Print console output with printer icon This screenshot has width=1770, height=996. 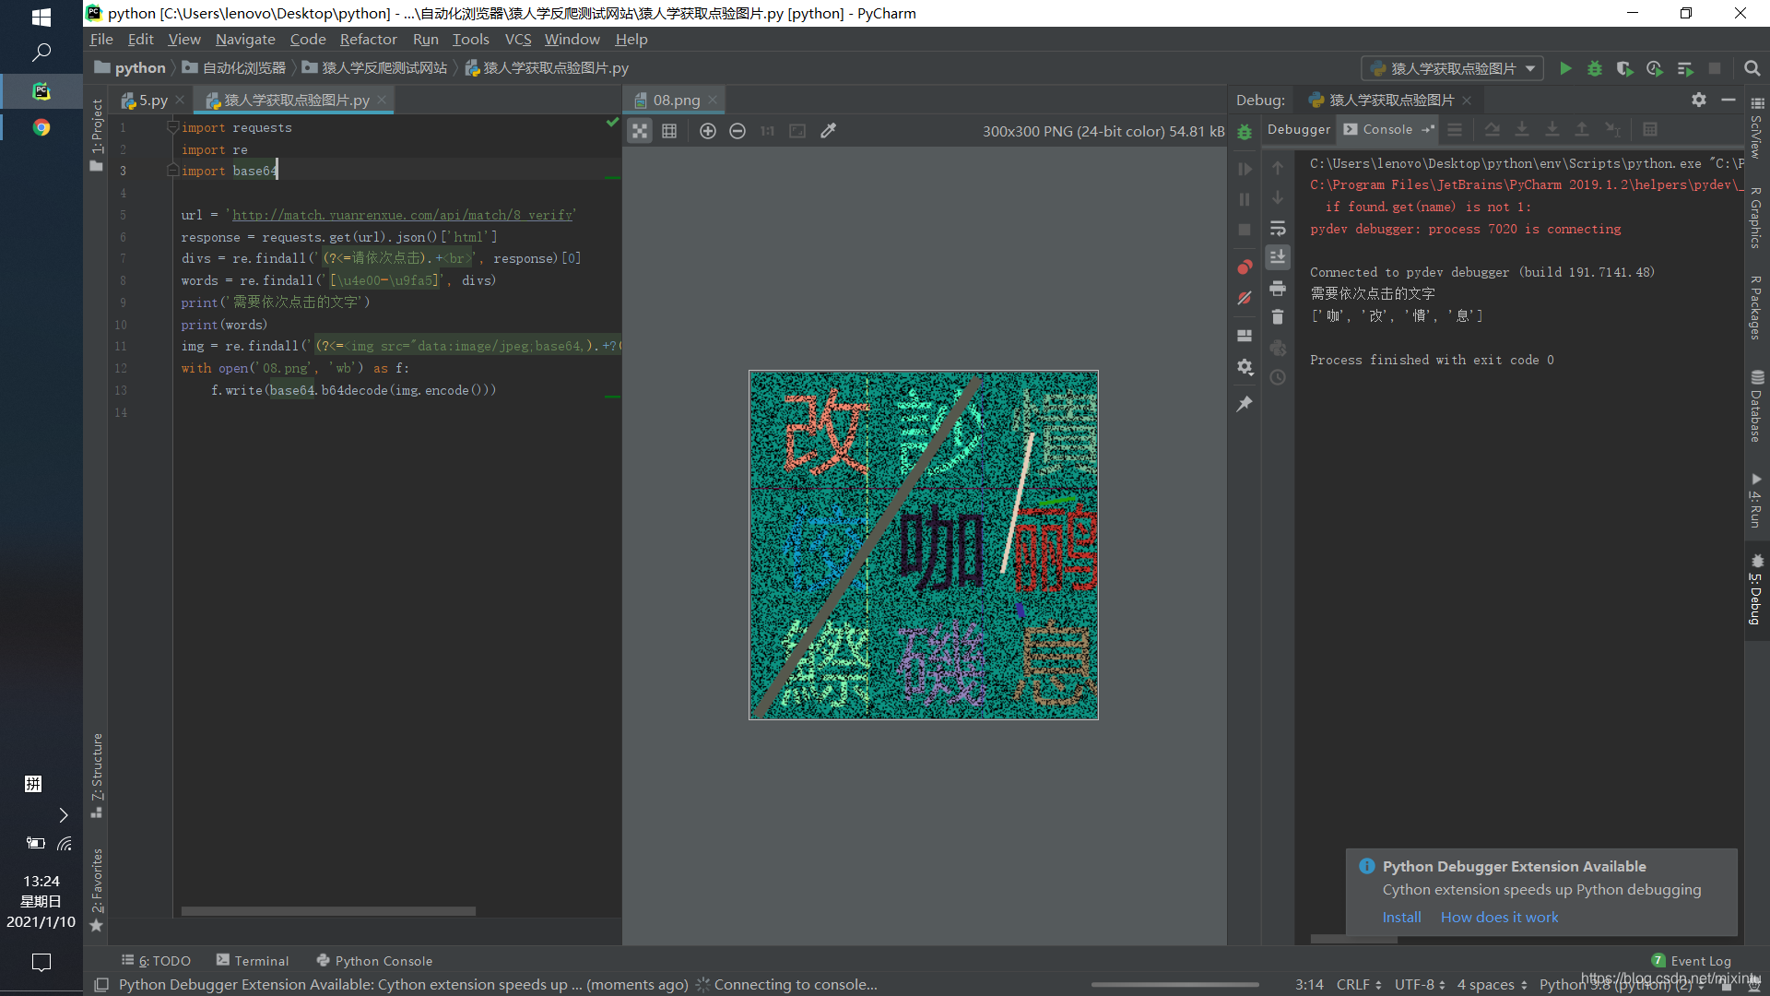[1278, 288]
